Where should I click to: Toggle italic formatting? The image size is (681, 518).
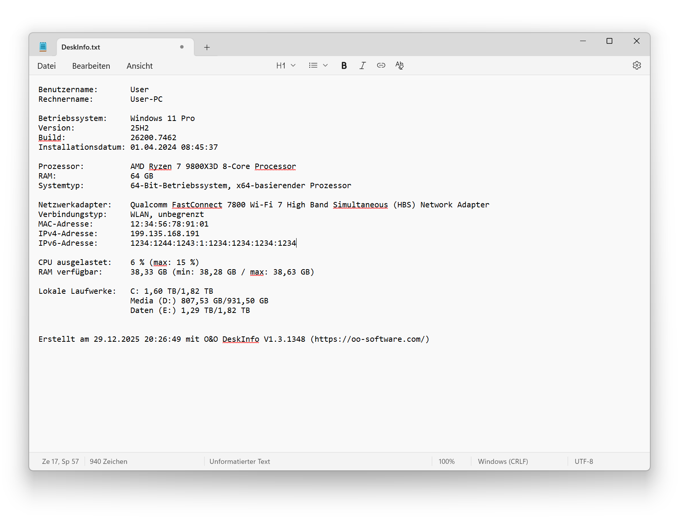(x=362, y=66)
